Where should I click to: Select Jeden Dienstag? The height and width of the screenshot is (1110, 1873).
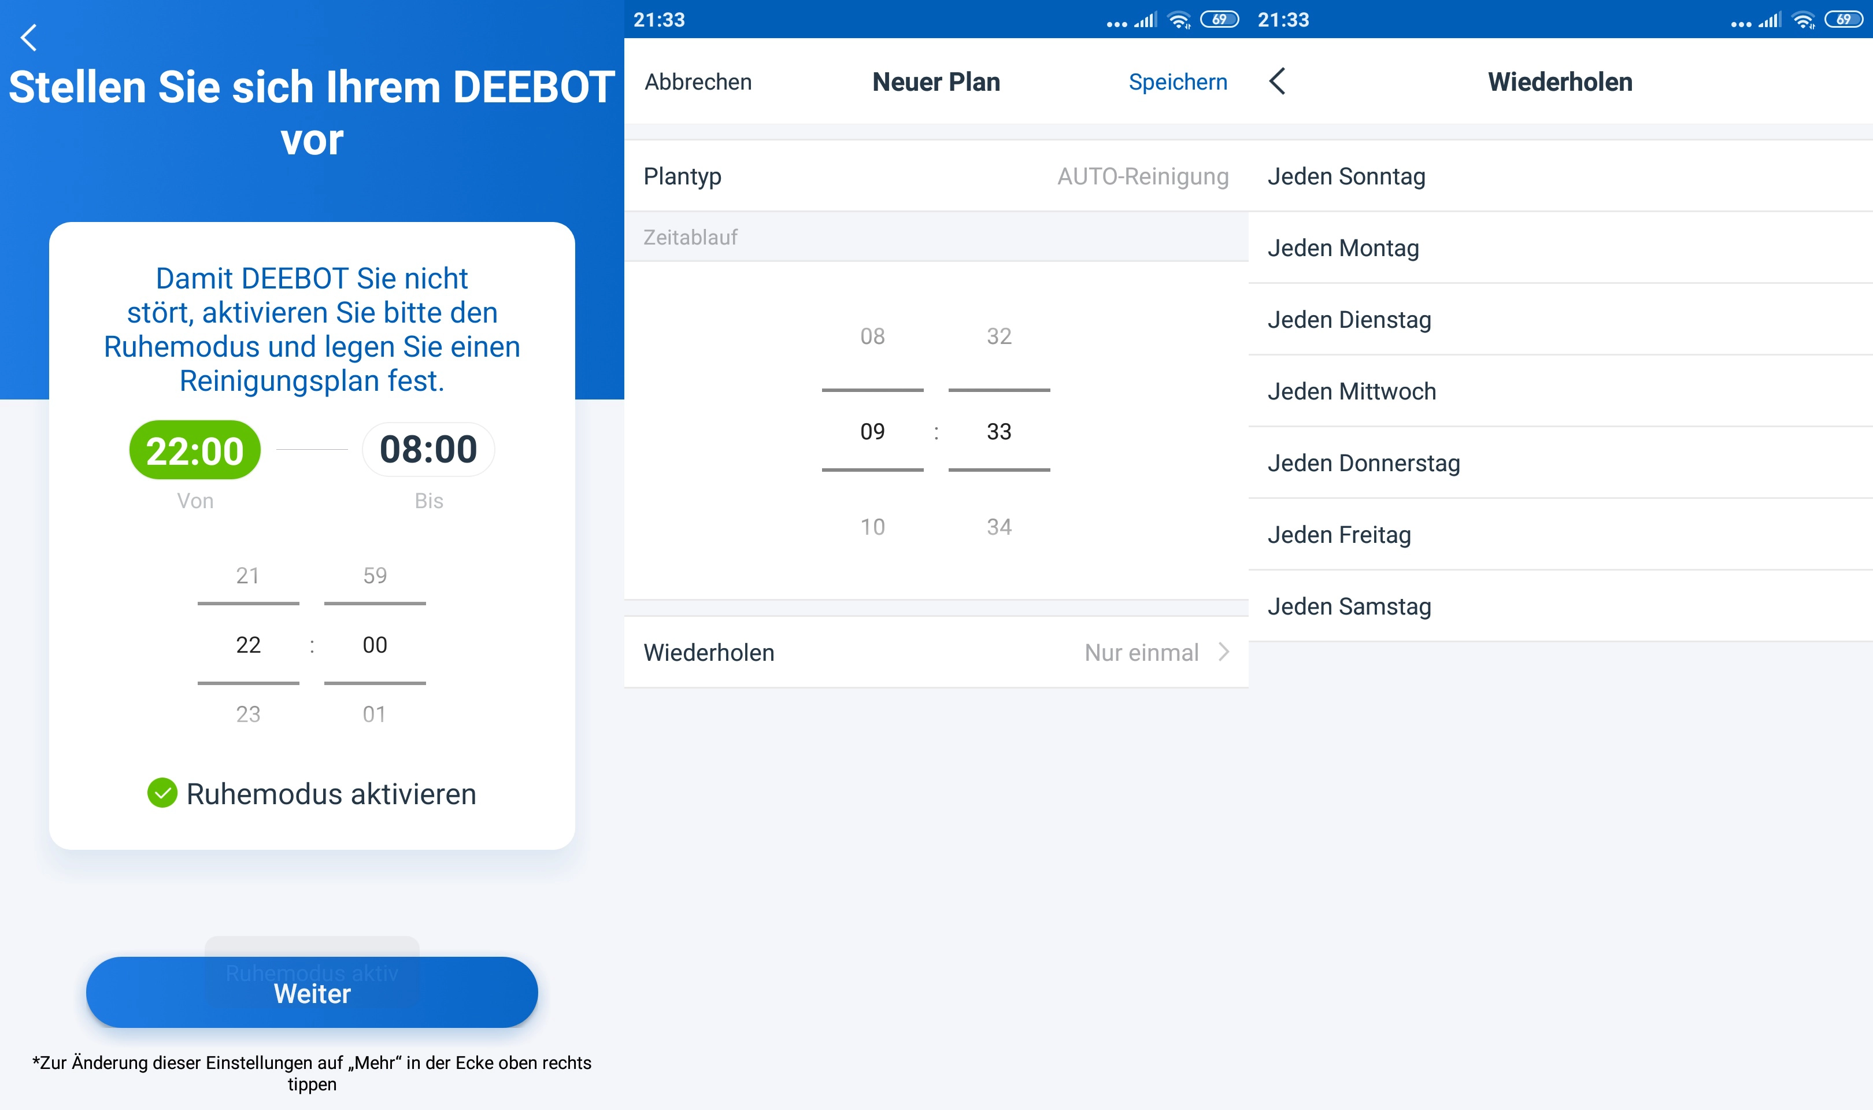[x=1560, y=319]
